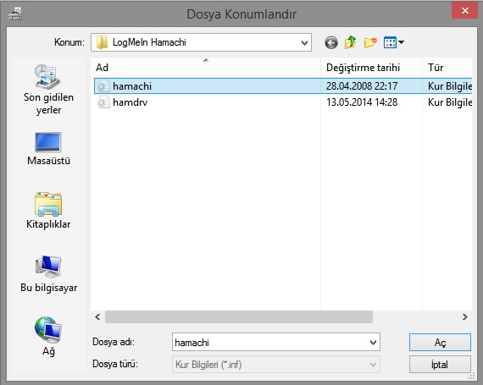The image size is (483, 385).
Task: Expand the Dosya adı dropdown arrow
Action: tap(373, 342)
